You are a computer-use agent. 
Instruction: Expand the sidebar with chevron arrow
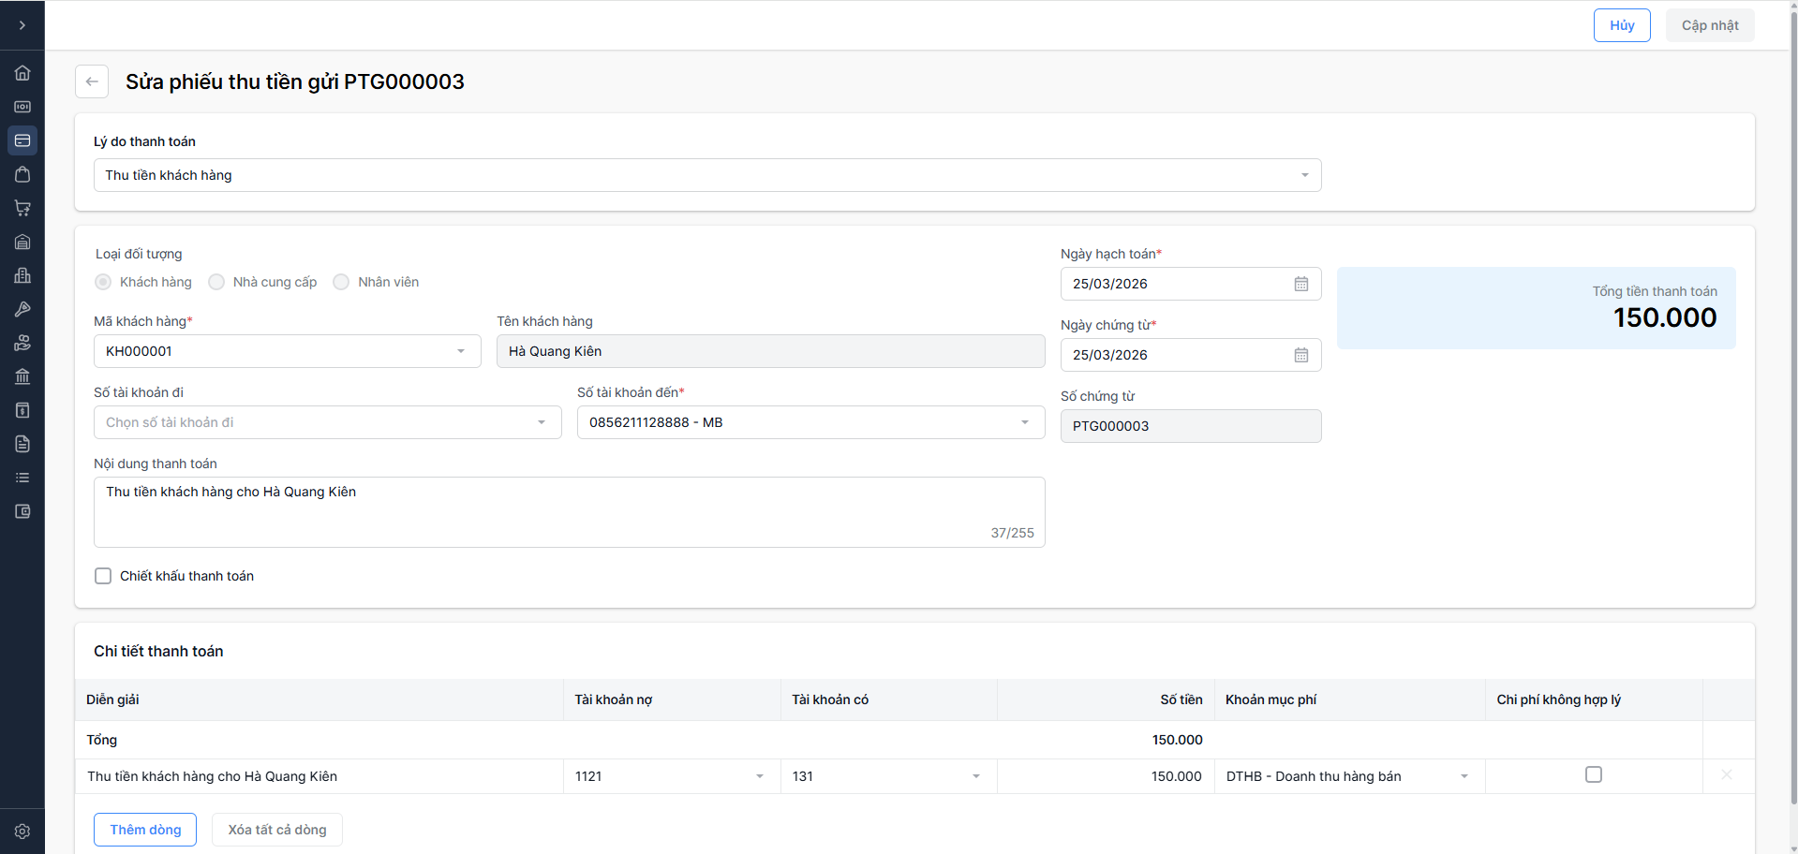(22, 25)
